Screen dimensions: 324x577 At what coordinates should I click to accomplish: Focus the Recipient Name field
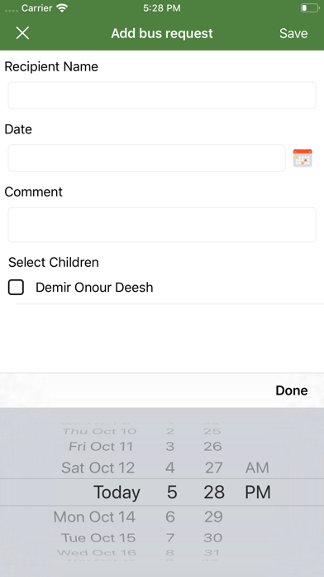click(162, 95)
